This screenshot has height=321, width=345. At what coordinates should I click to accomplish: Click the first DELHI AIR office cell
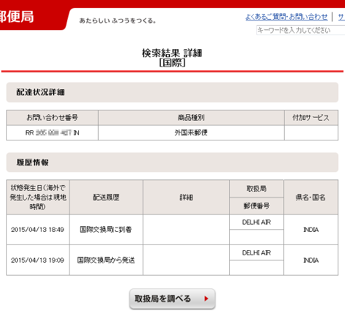(256, 222)
